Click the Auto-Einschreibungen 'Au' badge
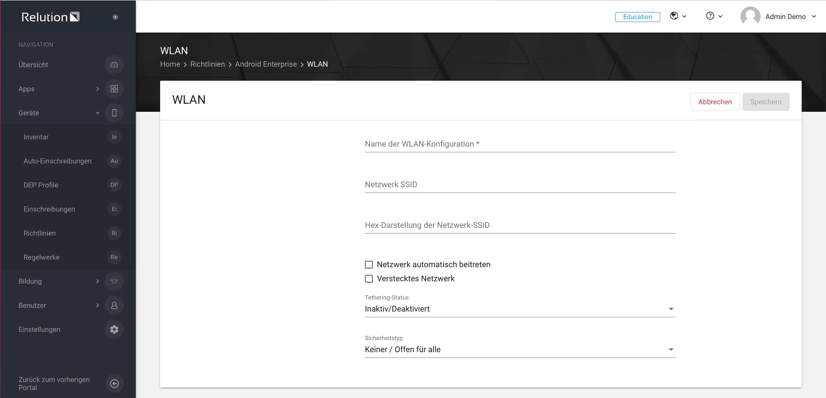 (114, 161)
